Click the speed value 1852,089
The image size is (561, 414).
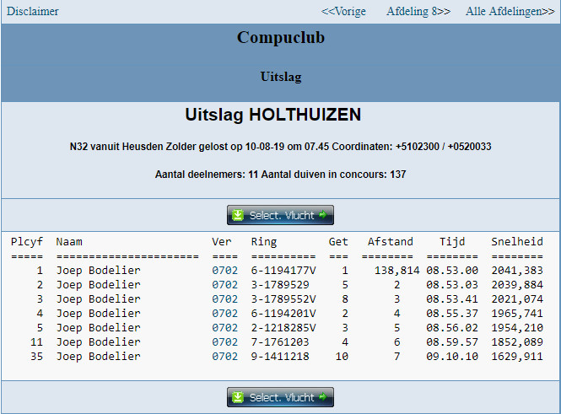tap(517, 341)
